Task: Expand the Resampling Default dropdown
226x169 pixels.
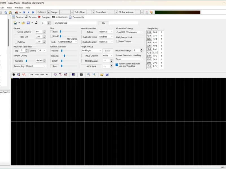Action: click(x=36, y=66)
